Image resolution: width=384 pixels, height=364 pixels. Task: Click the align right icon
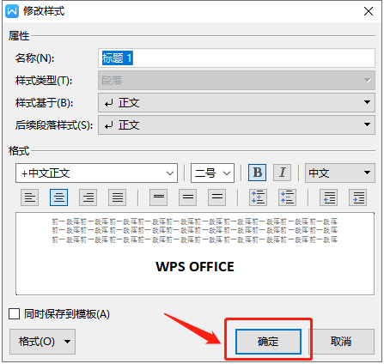click(x=88, y=197)
